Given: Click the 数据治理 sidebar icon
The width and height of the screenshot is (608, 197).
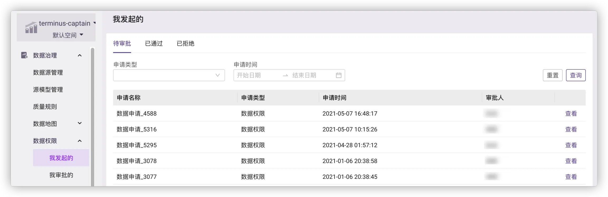Looking at the screenshot, I should click(24, 55).
